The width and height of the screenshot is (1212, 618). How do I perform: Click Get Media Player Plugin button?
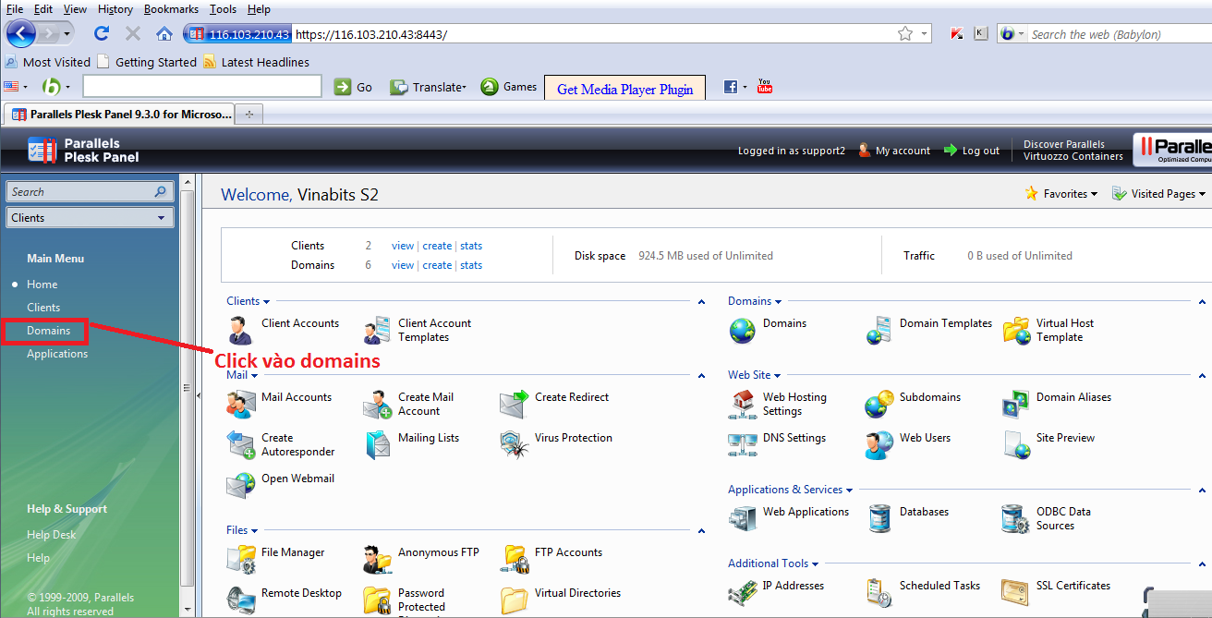(624, 89)
